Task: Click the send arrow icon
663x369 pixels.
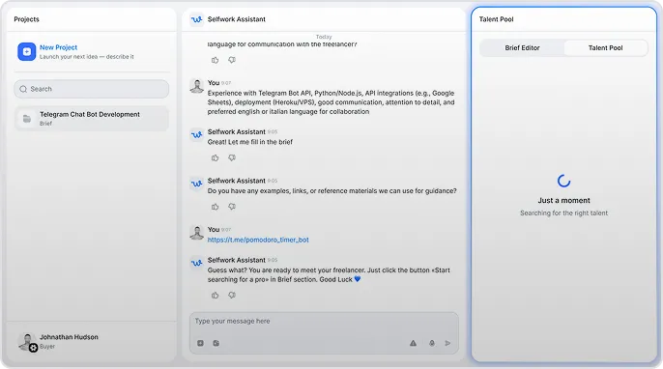Action: point(447,343)
